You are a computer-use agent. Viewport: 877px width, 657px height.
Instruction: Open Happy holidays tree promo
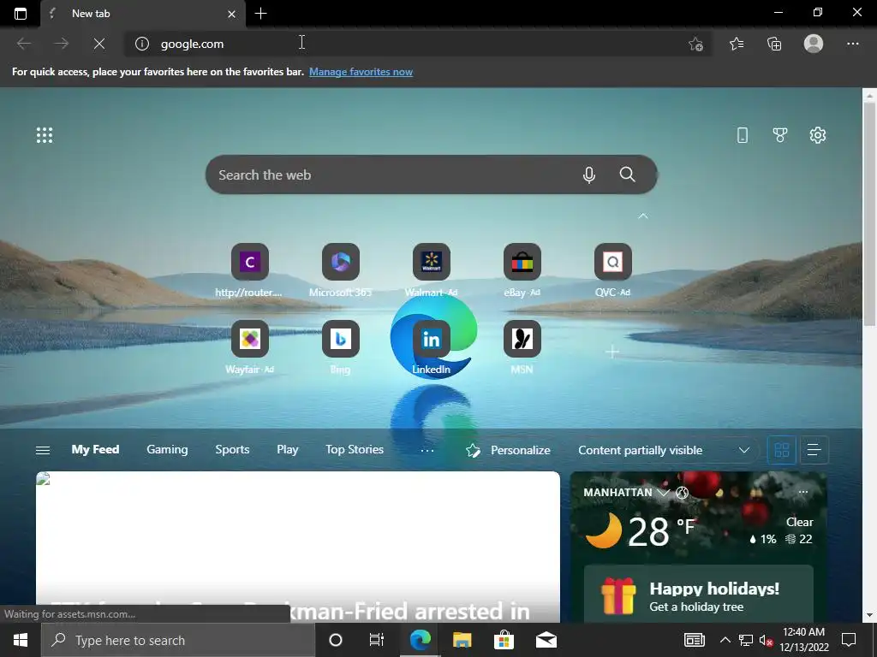click(698, 595)
